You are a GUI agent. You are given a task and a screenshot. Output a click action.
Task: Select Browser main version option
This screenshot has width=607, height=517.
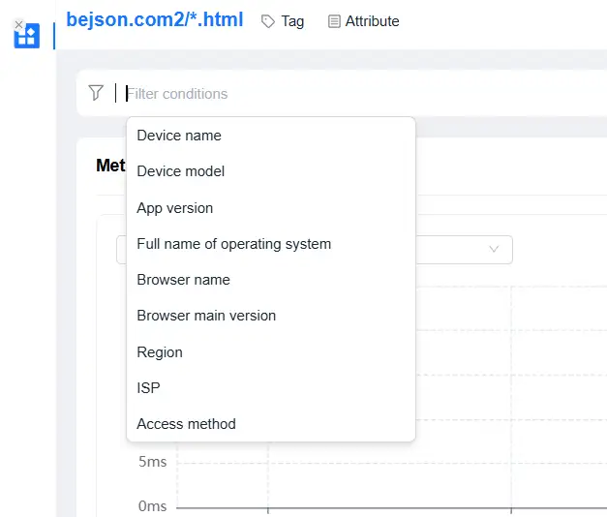pos(206,316)
